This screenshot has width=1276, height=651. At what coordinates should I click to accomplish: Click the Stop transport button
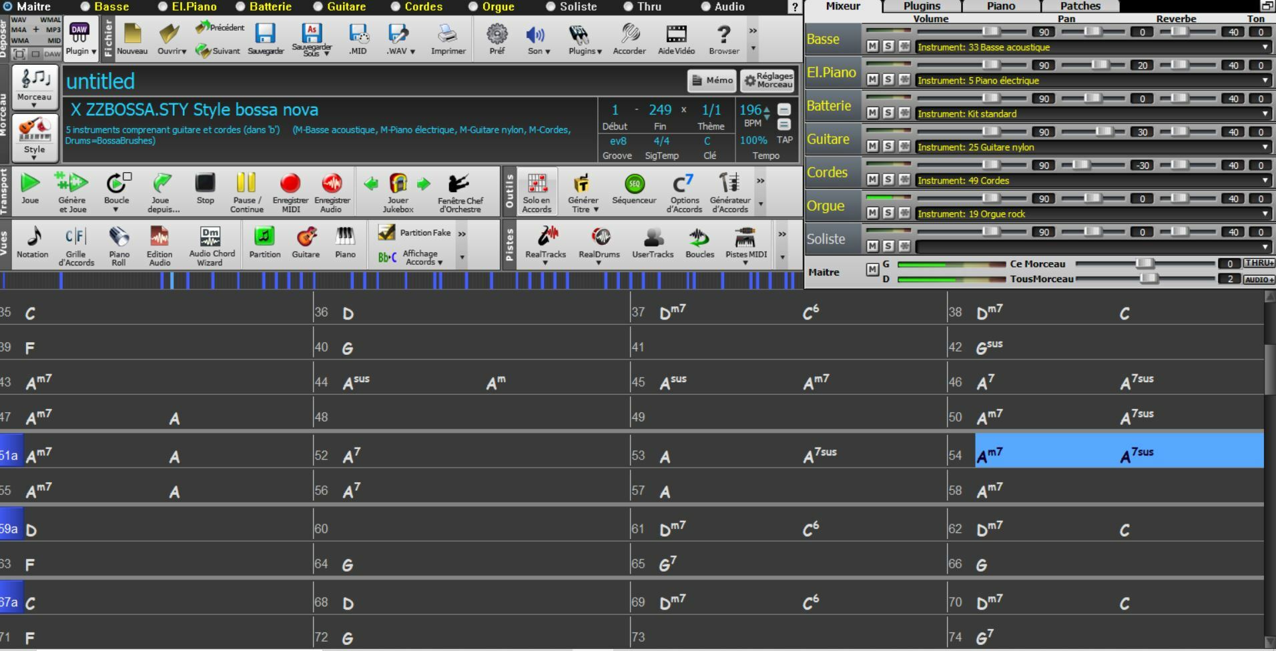(x=205, y=189)
